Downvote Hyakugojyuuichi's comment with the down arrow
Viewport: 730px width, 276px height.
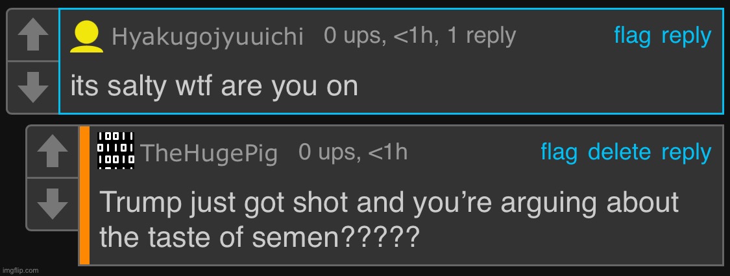tap(33, 87)
